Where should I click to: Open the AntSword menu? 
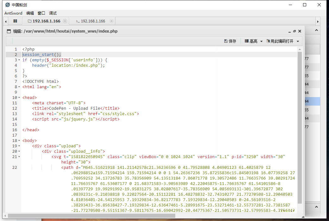tap(13, 13)
